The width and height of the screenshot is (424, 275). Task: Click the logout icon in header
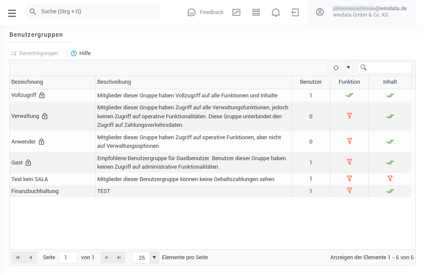click(x=295, y=12)
